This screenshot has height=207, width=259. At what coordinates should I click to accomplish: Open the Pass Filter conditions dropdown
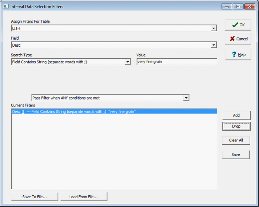coord(186,98)
